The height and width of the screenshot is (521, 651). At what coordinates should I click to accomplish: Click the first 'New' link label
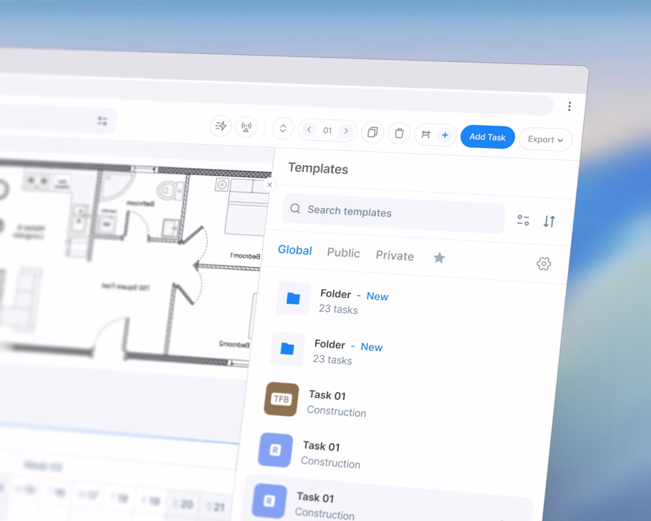[378, 296]
